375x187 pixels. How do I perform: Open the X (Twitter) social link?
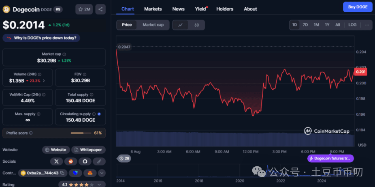56,161
